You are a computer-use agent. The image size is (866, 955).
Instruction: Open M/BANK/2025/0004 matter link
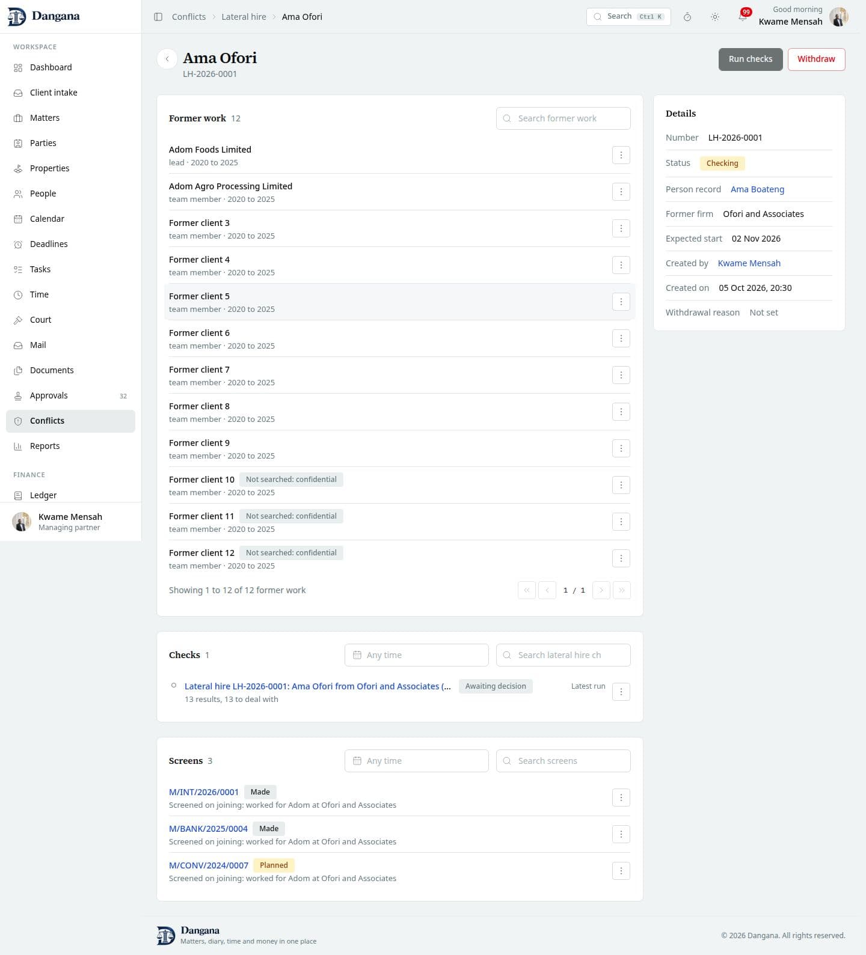(208, 829)
